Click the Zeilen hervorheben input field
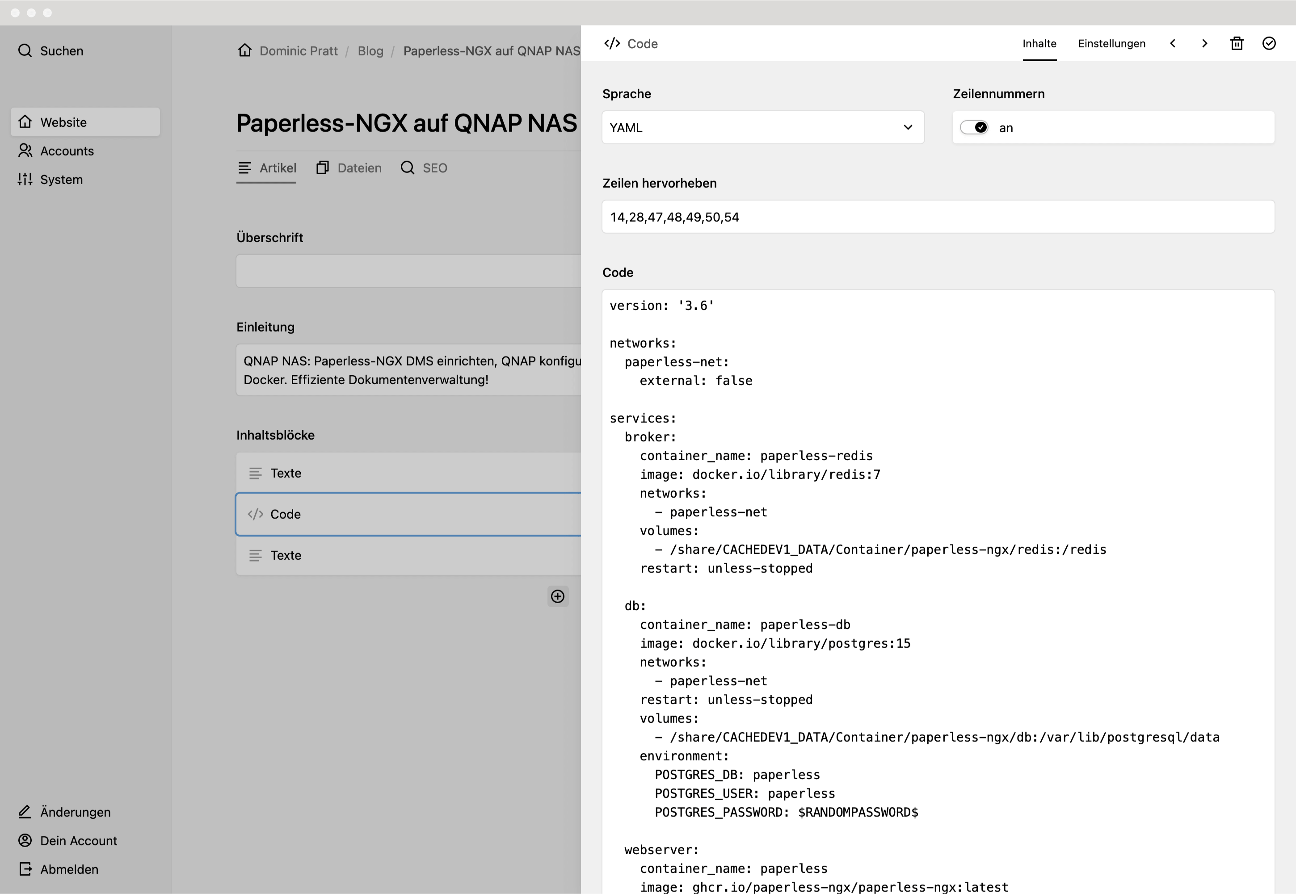This screenshot has height=894, width=1296. coord(938,217)
